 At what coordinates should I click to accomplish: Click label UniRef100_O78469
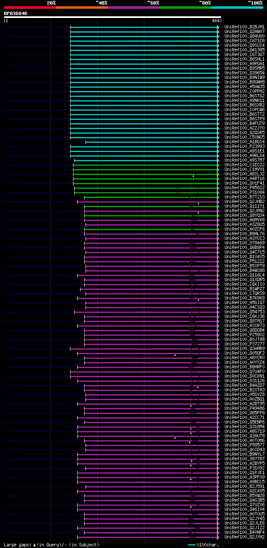244,243
